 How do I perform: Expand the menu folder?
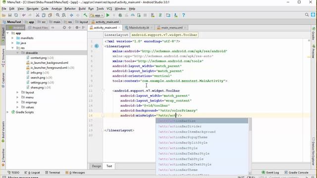18,97
